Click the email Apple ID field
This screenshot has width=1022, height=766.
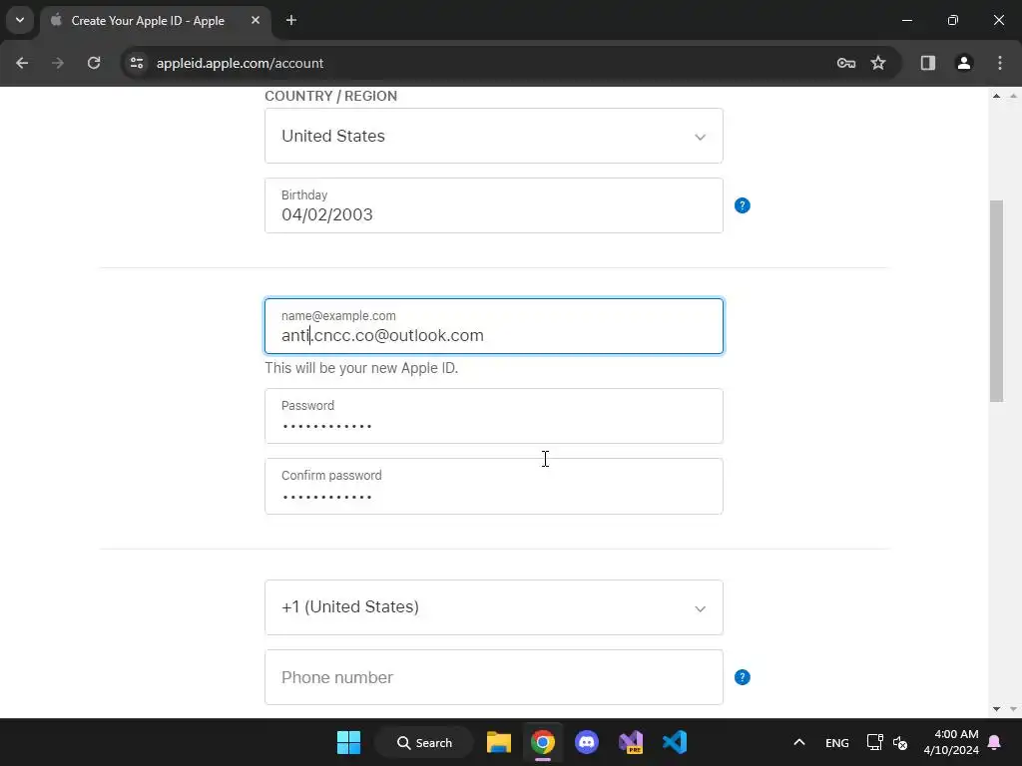[x=494, y=326]
